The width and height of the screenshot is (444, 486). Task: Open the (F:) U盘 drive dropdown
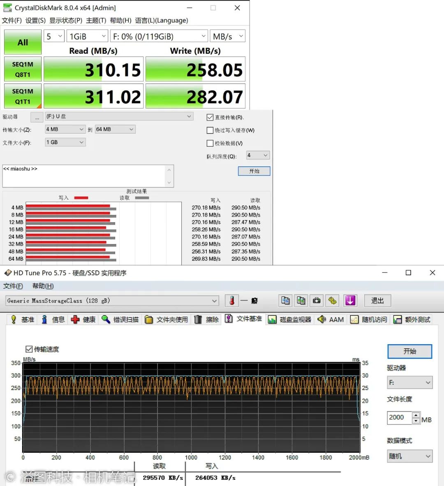(119, 116)
